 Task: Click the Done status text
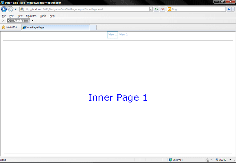tap(3, 160)
